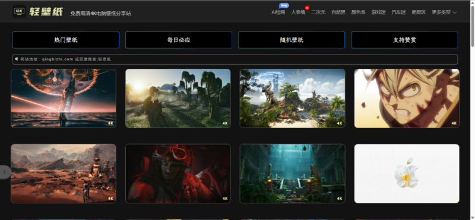Expand the 更多类型 dropdown menu
Viewport: 475px width, 220px height.
[444, 12]
